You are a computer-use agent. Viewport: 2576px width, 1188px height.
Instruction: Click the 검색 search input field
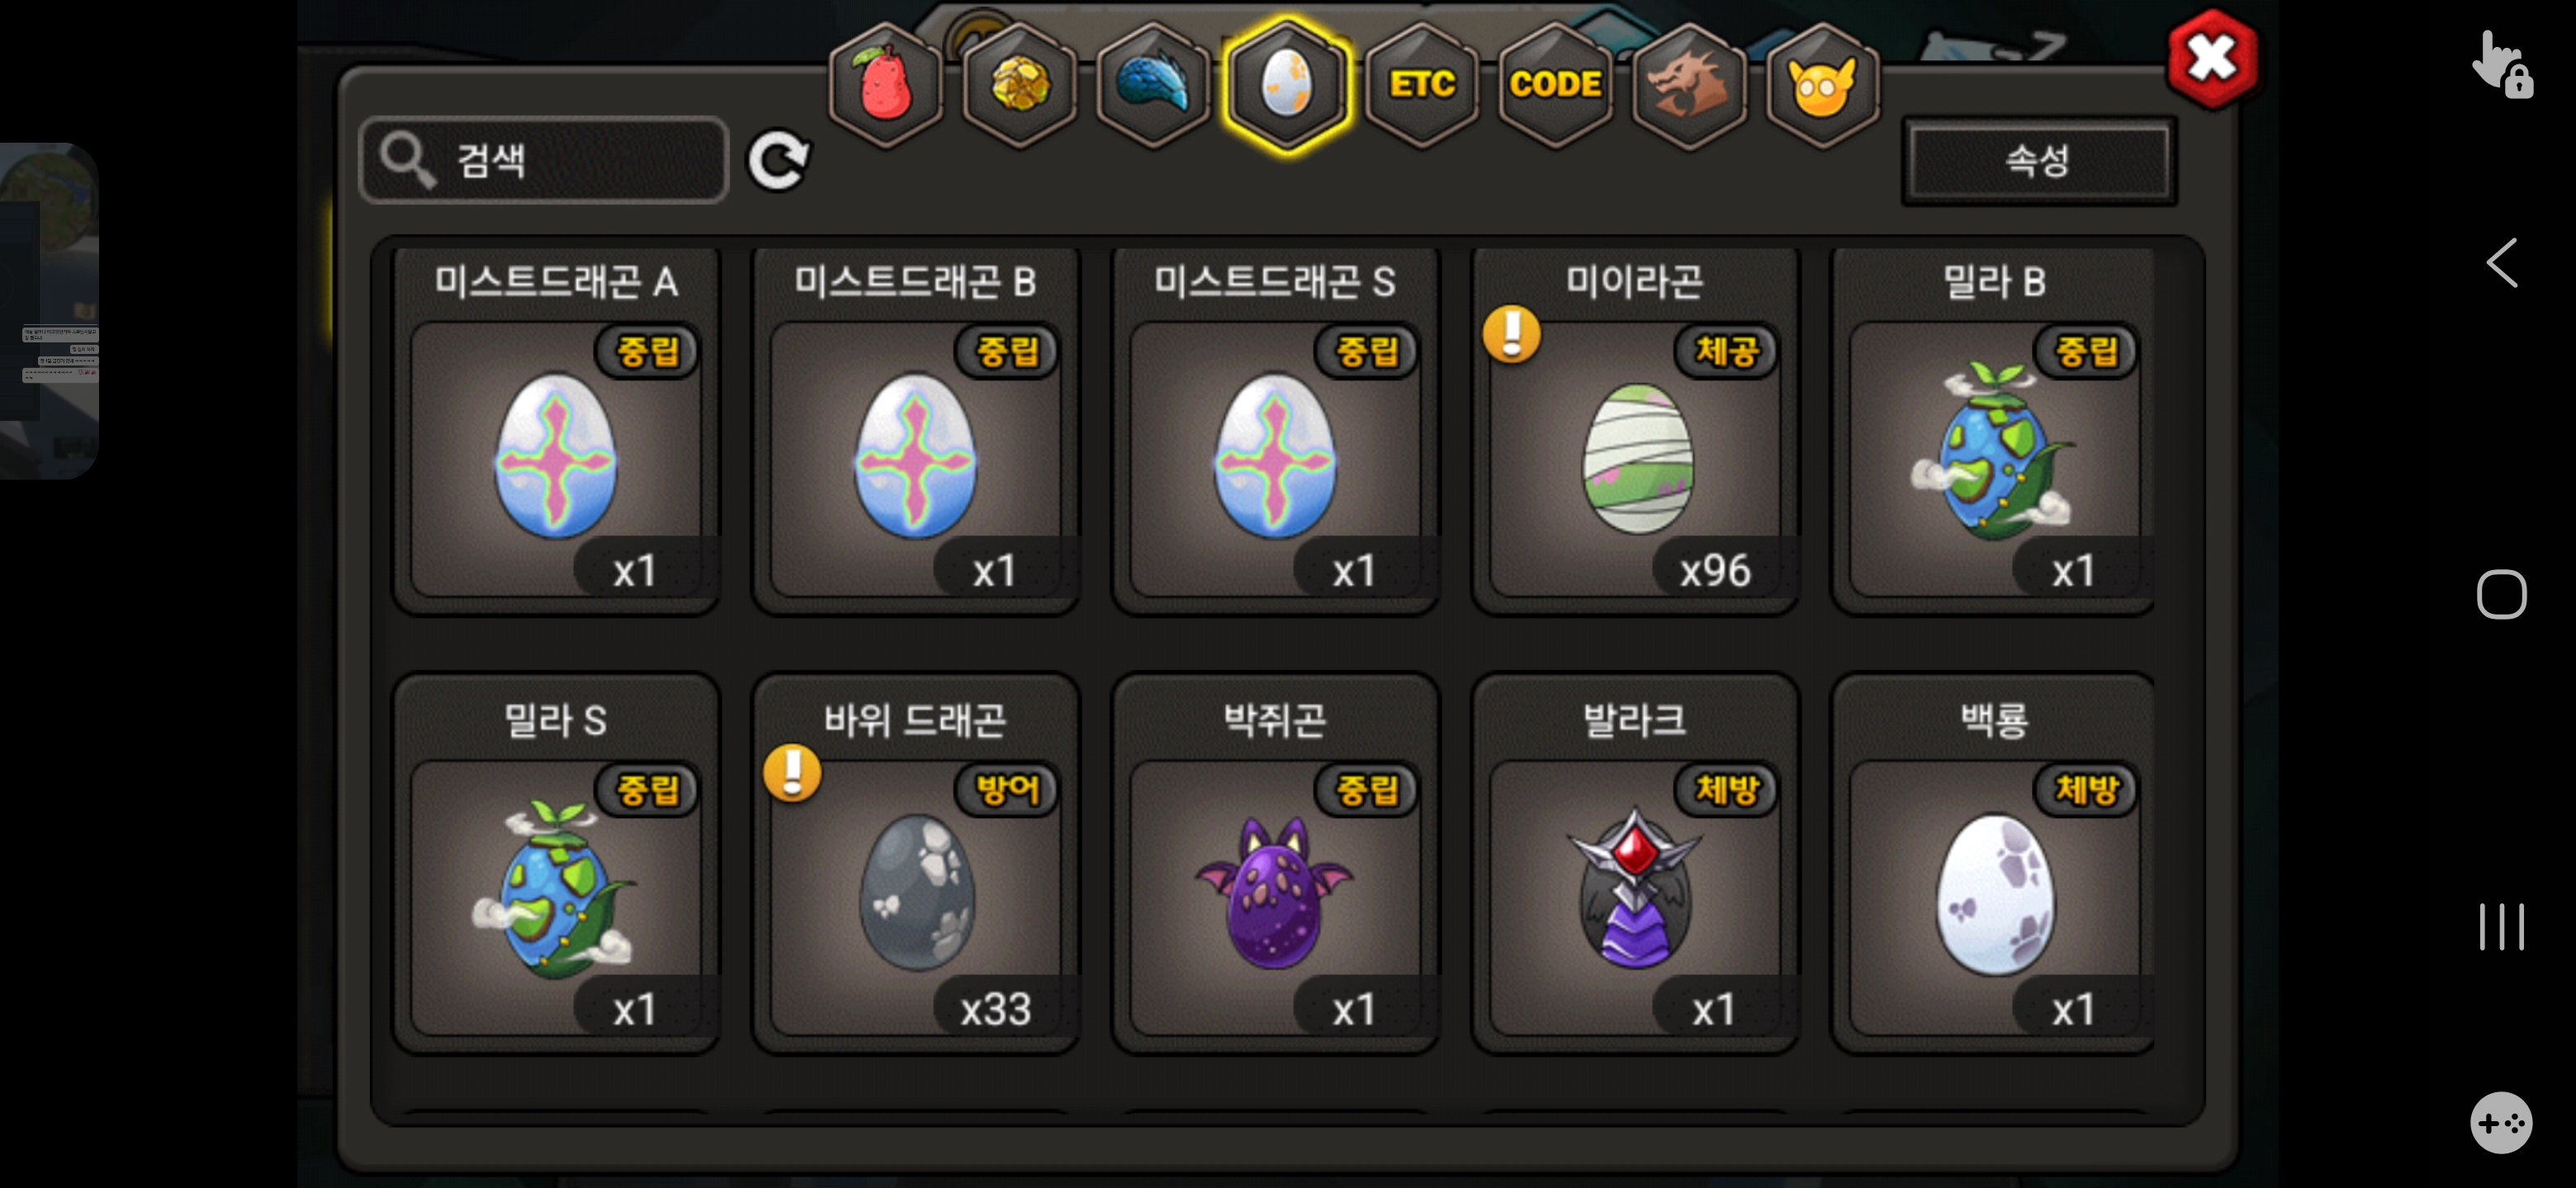[544, 160]
